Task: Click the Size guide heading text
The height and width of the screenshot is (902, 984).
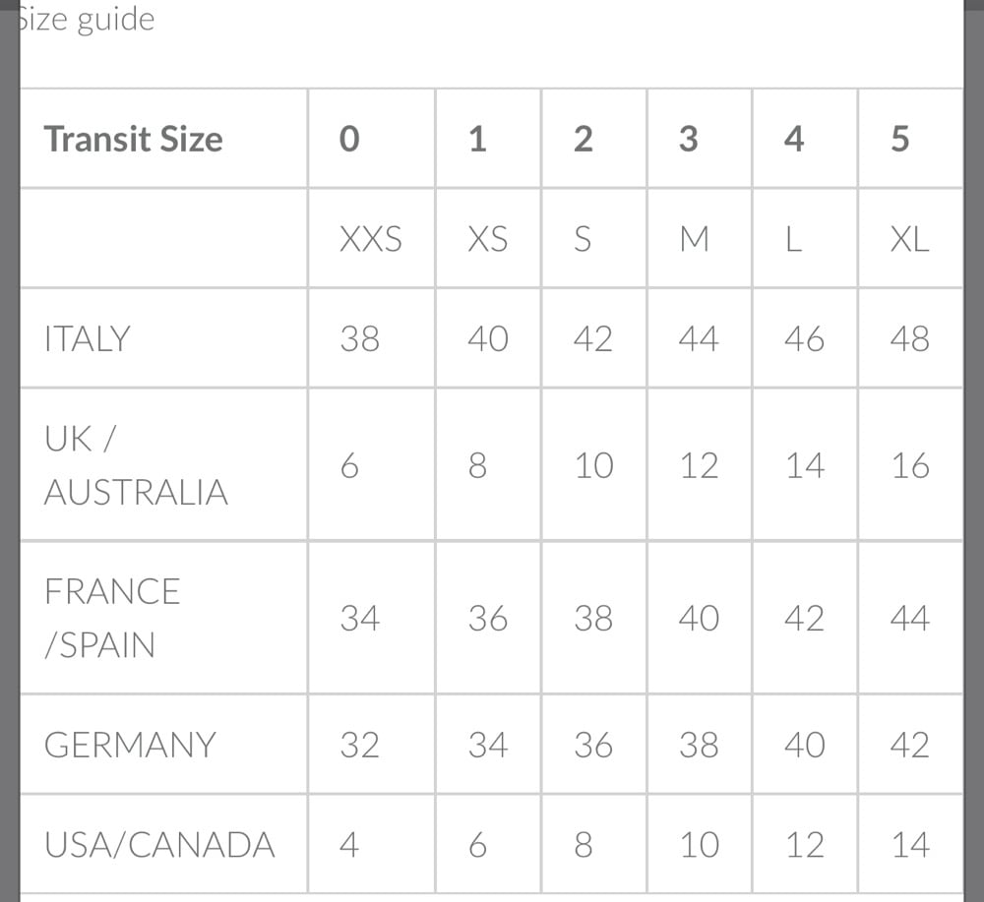Action: [87, 20]
